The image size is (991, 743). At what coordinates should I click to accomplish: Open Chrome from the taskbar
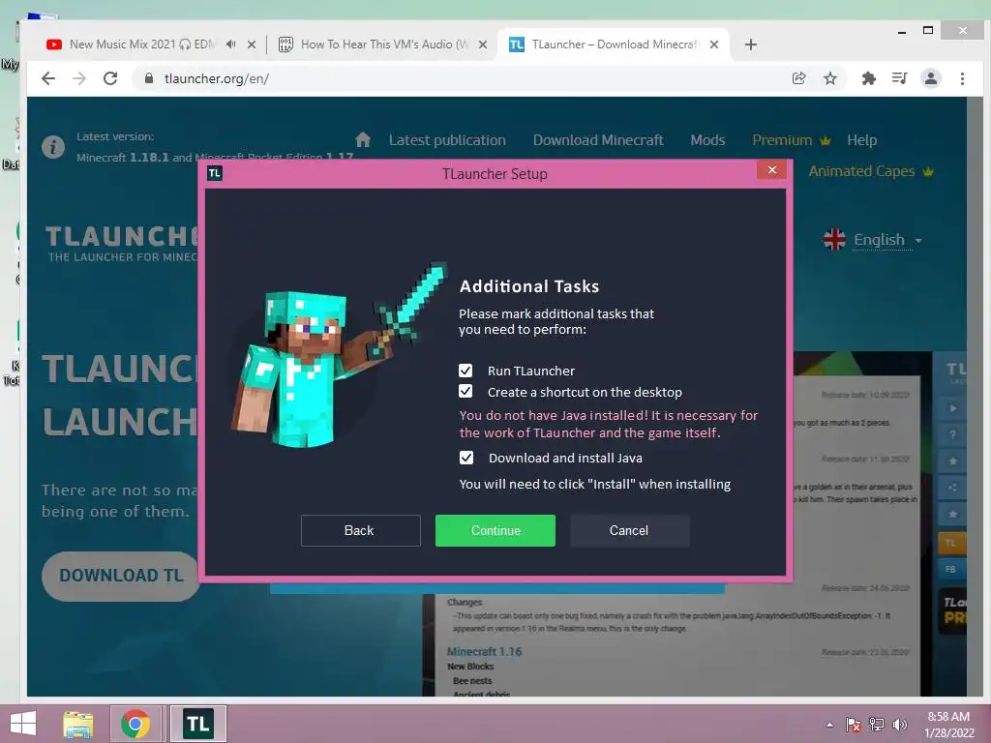pyautogui.click(x=135, y=724)
